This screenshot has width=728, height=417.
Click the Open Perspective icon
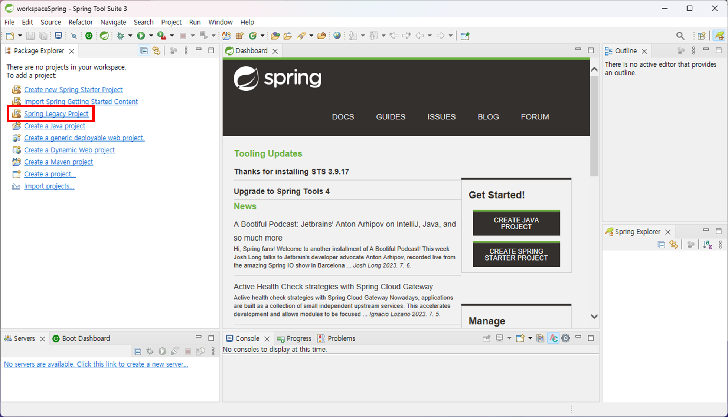click(701, 36)
